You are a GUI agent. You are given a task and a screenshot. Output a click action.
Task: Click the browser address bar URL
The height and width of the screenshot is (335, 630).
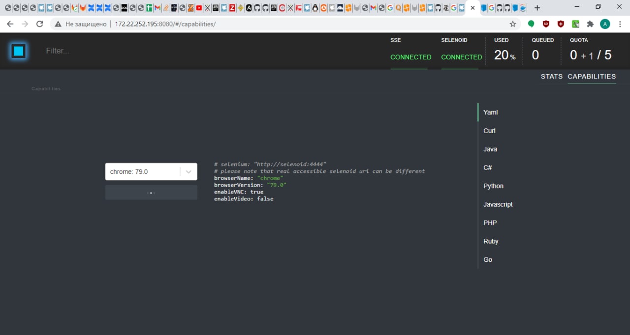tap(165, 24)
